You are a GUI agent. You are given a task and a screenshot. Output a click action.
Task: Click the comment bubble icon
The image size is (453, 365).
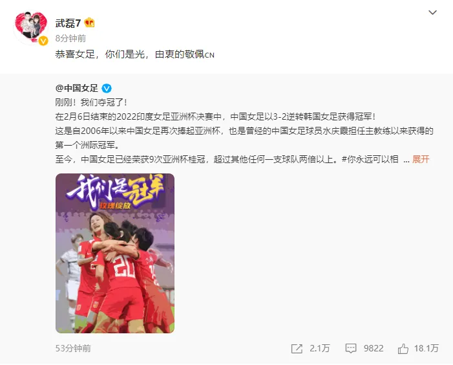[351, 349]
